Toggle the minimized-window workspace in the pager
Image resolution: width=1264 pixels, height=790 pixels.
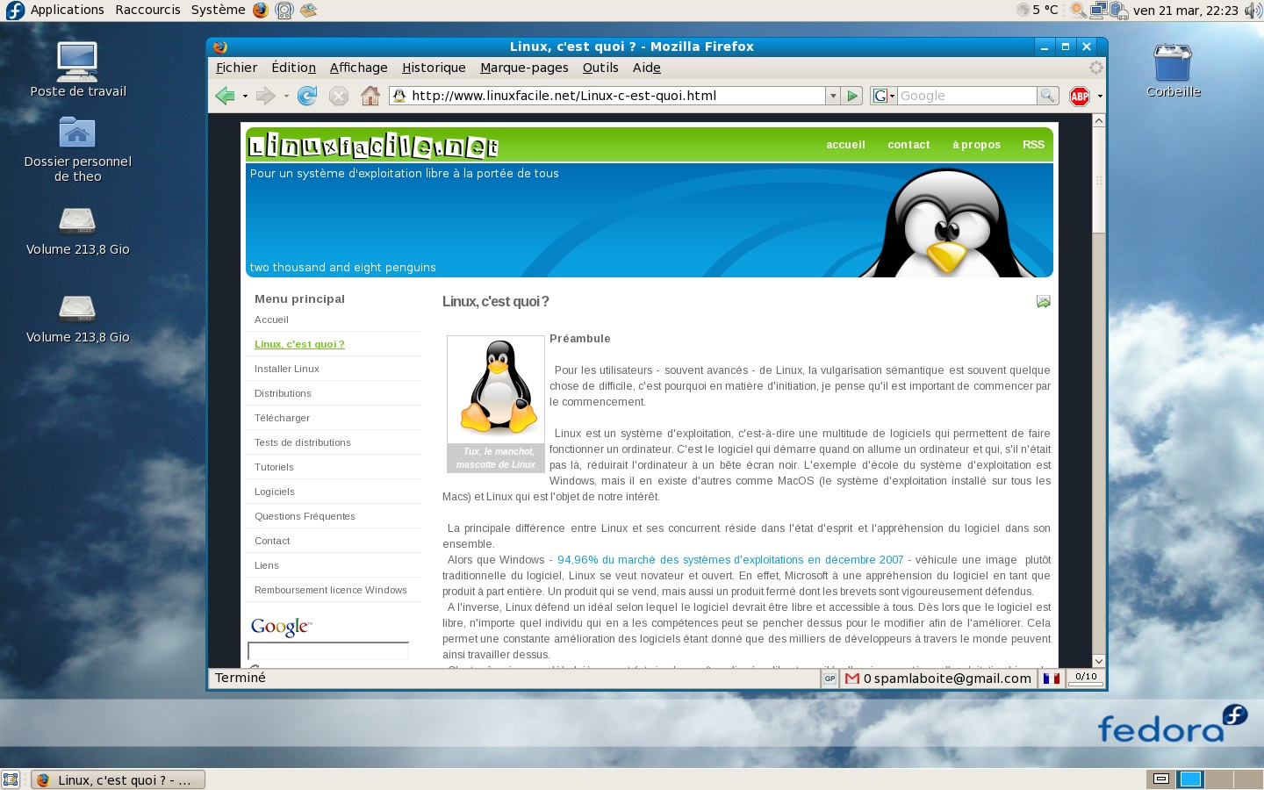(x=1161, y=779)
